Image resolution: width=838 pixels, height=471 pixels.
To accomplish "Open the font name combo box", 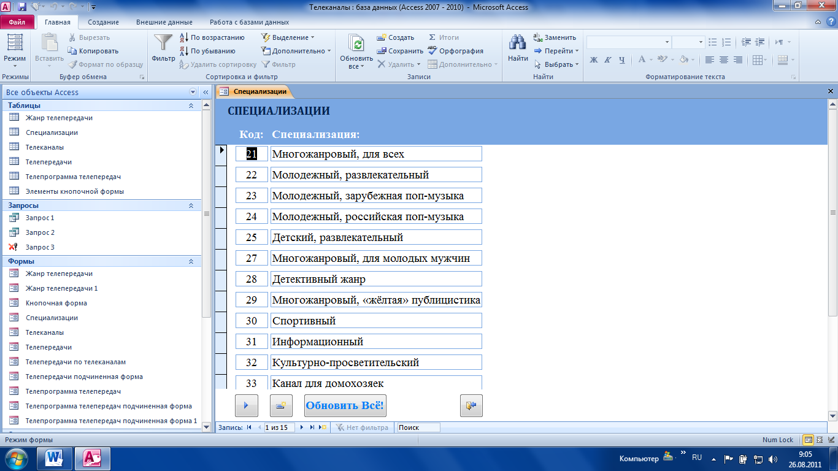I will pyautogui.click(x=629, y=42).
